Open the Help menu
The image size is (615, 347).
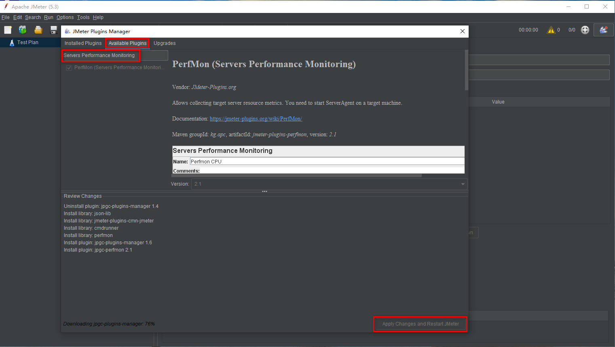pos(98,17)
